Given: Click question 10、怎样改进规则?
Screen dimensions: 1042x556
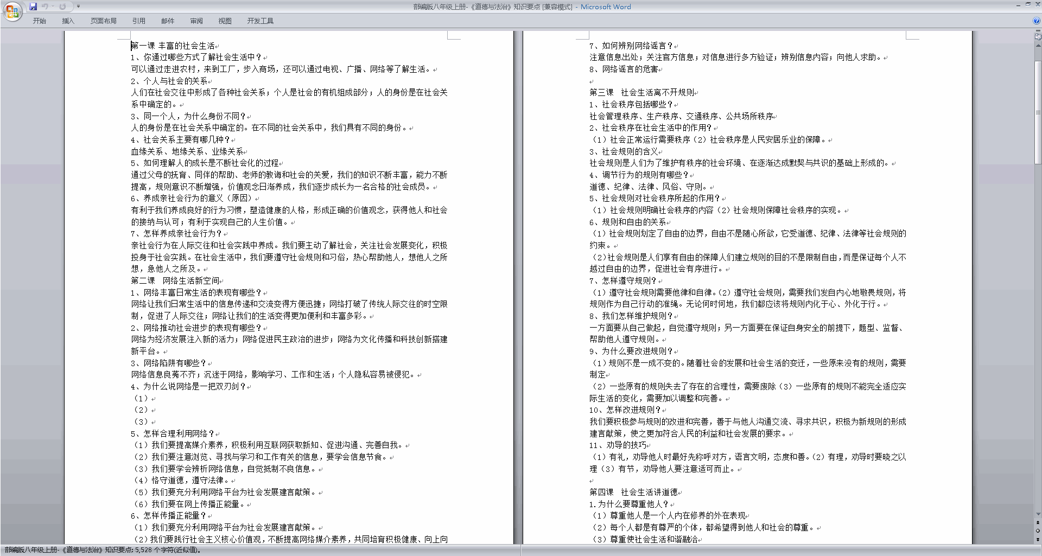Looking at the screenshot, I should pyautogui.click(x=625, y=410).
